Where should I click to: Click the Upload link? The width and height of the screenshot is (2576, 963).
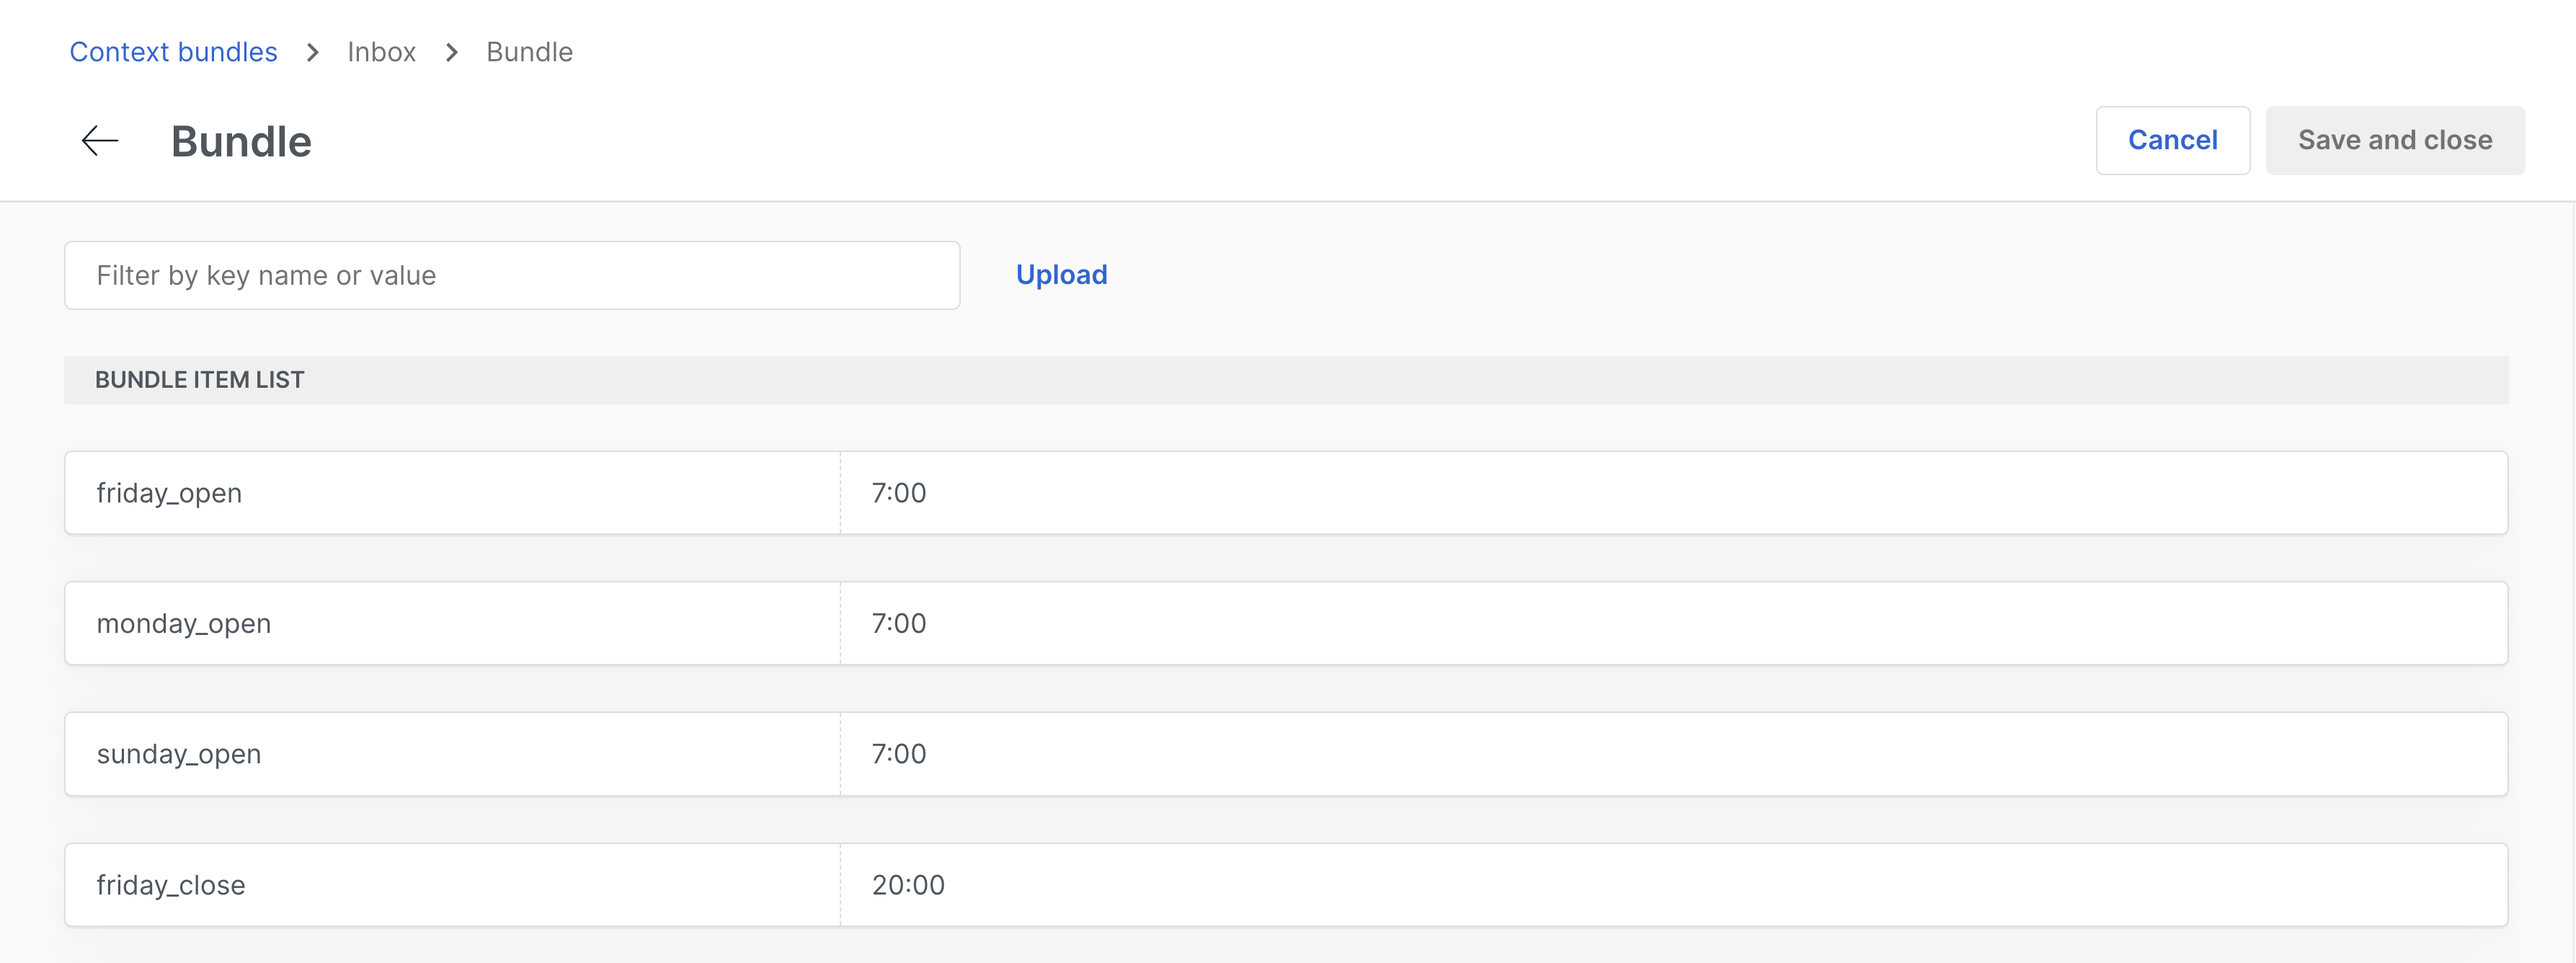point(1061,275)
